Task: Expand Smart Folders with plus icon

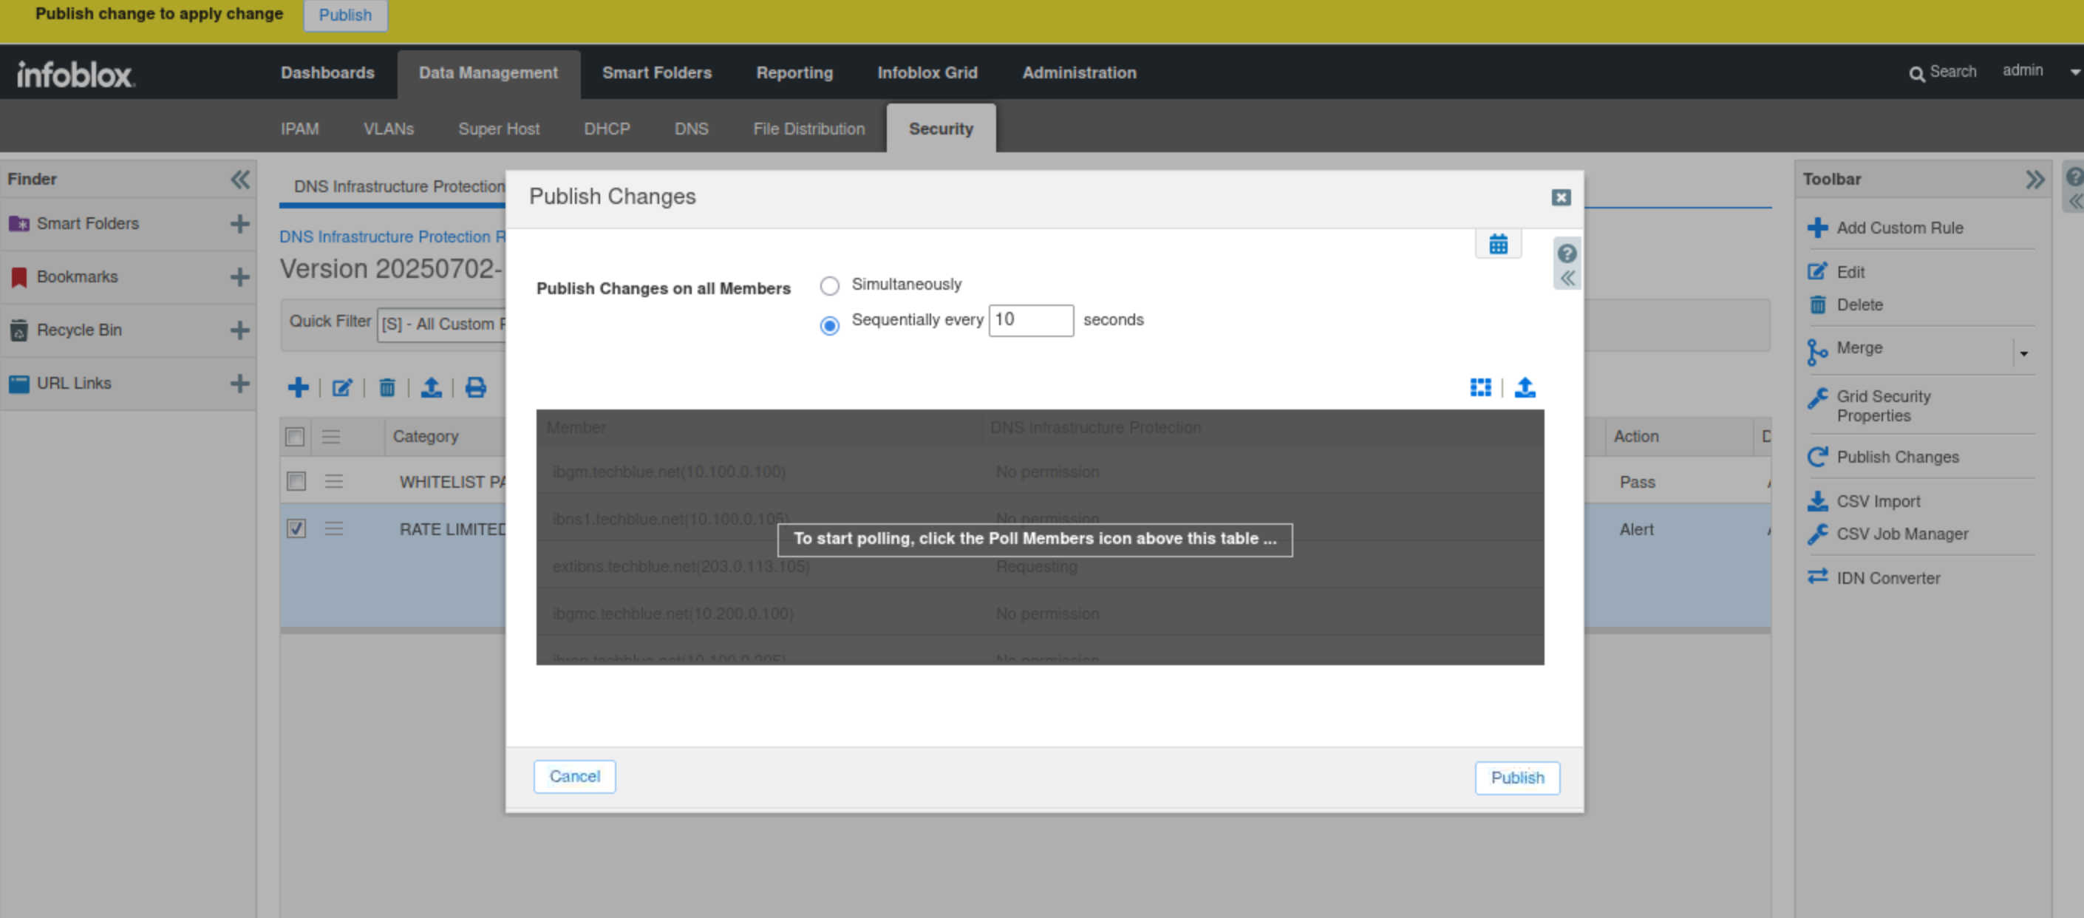Action: (239, 223)
